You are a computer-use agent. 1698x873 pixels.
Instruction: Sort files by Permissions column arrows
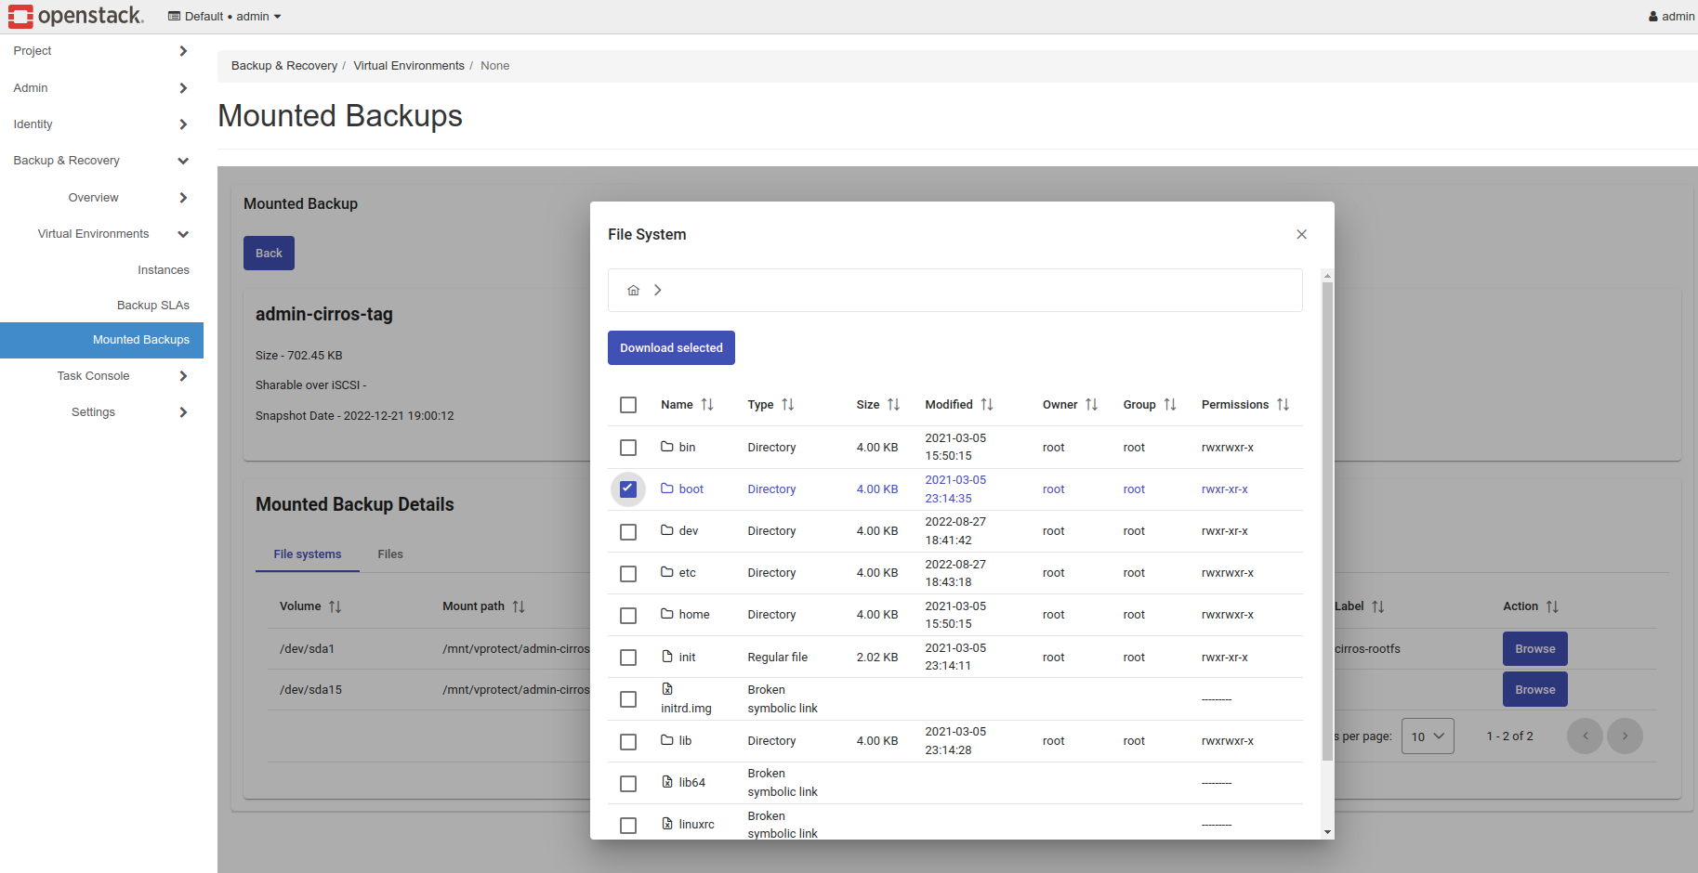pos(1283,405)
